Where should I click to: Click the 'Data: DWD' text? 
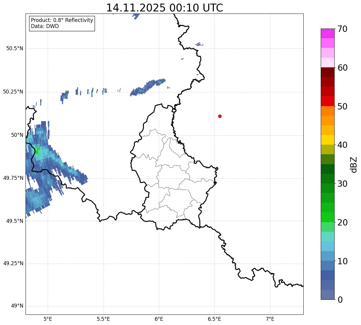(45, 26)
